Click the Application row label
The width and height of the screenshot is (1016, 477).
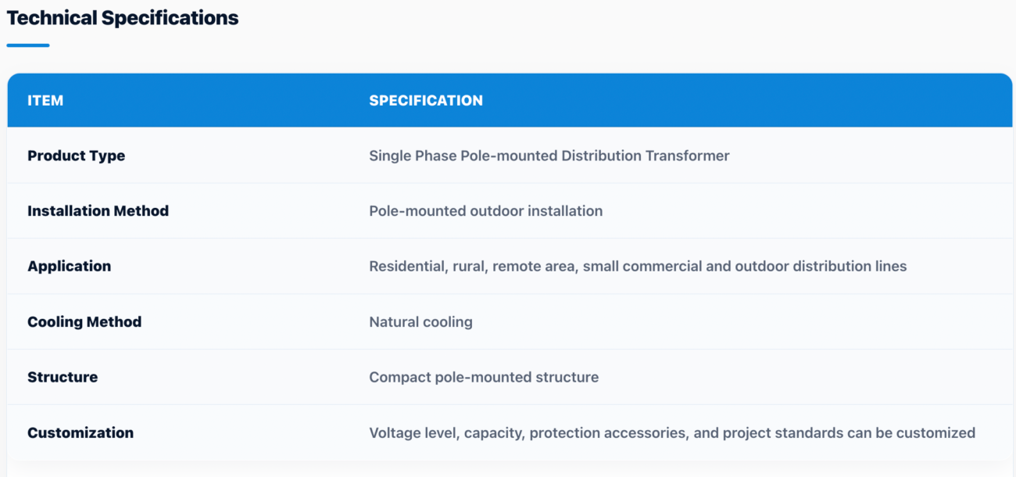click(x=70, y=267)
